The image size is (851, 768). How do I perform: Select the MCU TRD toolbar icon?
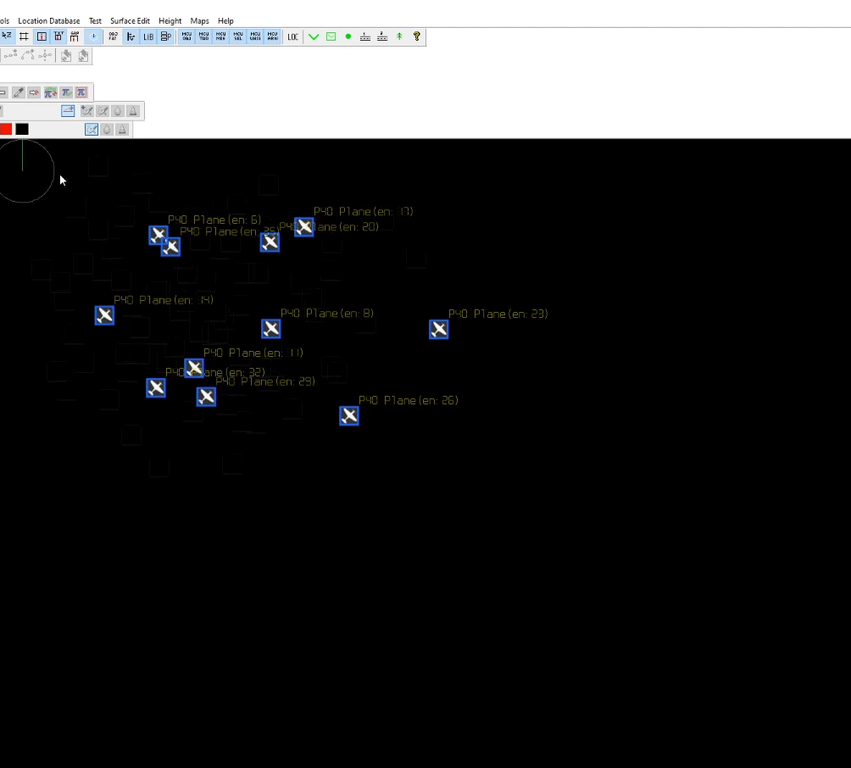(x=203, y=36)
